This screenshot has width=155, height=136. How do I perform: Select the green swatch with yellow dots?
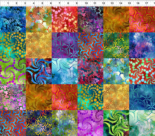(116, 45)
